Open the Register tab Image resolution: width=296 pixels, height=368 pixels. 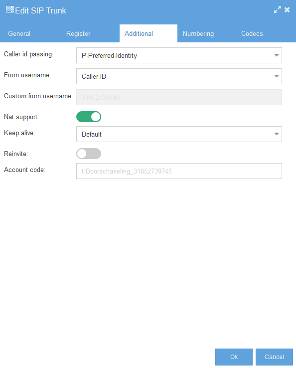coord(78,33)
